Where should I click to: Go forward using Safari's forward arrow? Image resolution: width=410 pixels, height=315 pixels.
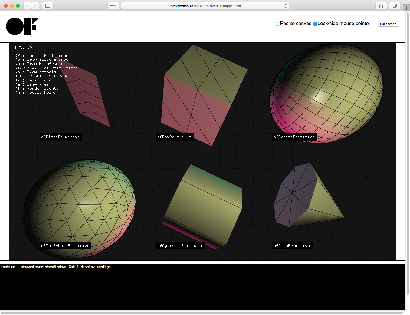point(35,6)
